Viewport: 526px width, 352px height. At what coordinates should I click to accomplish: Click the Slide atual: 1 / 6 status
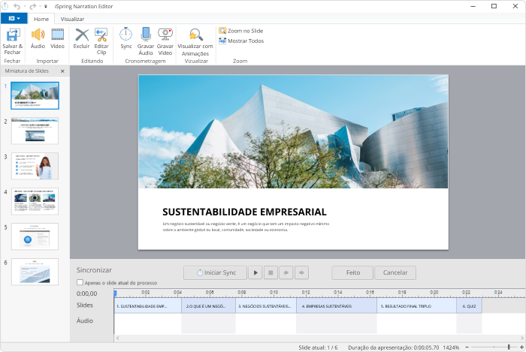tap(318, 347)
